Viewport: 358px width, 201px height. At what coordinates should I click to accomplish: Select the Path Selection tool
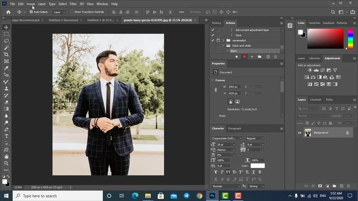pos(6,143)
